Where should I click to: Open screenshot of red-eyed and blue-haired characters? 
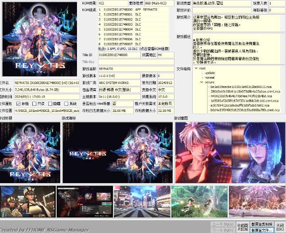[x=230, y=153]
